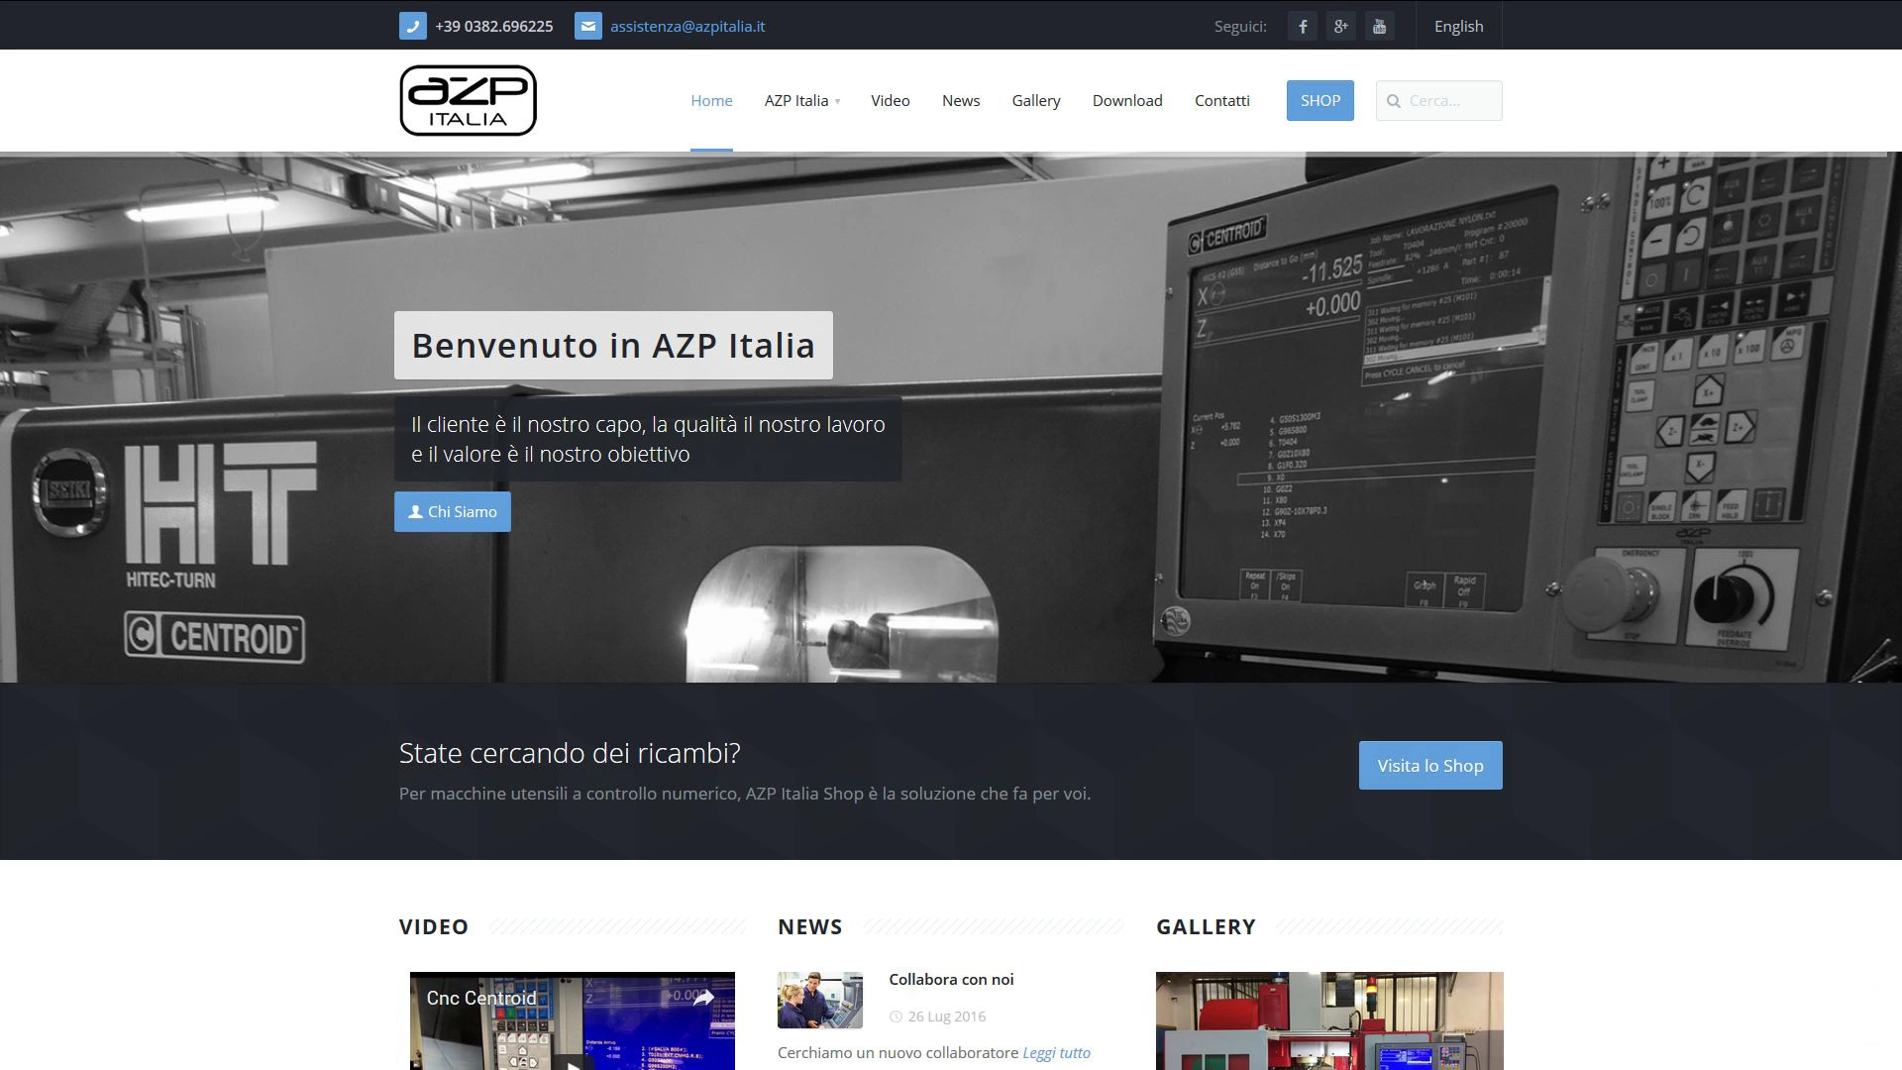
Task: Open the Video menu item
Action: click(890, 101)
